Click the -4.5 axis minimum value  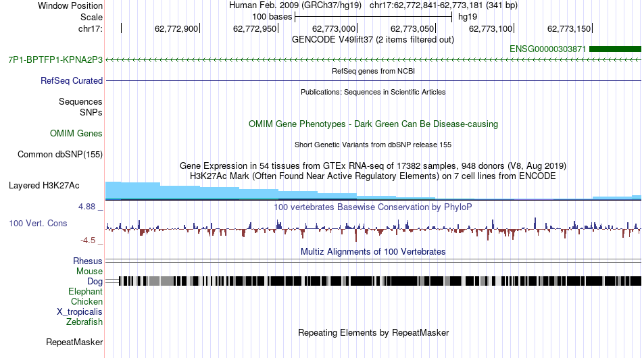click(x=88, y=240)
